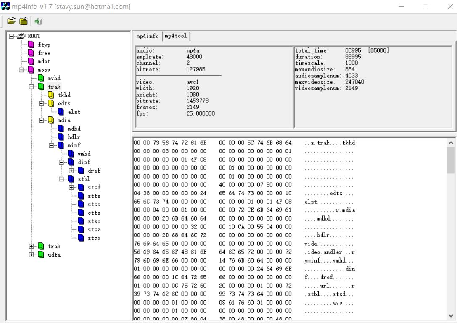The image size is (457, 323).
Task: Select the stsd label in the tree
Action: coord(94,188)
